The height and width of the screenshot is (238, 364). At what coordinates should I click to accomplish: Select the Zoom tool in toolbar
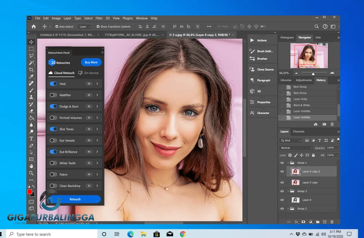31,173
